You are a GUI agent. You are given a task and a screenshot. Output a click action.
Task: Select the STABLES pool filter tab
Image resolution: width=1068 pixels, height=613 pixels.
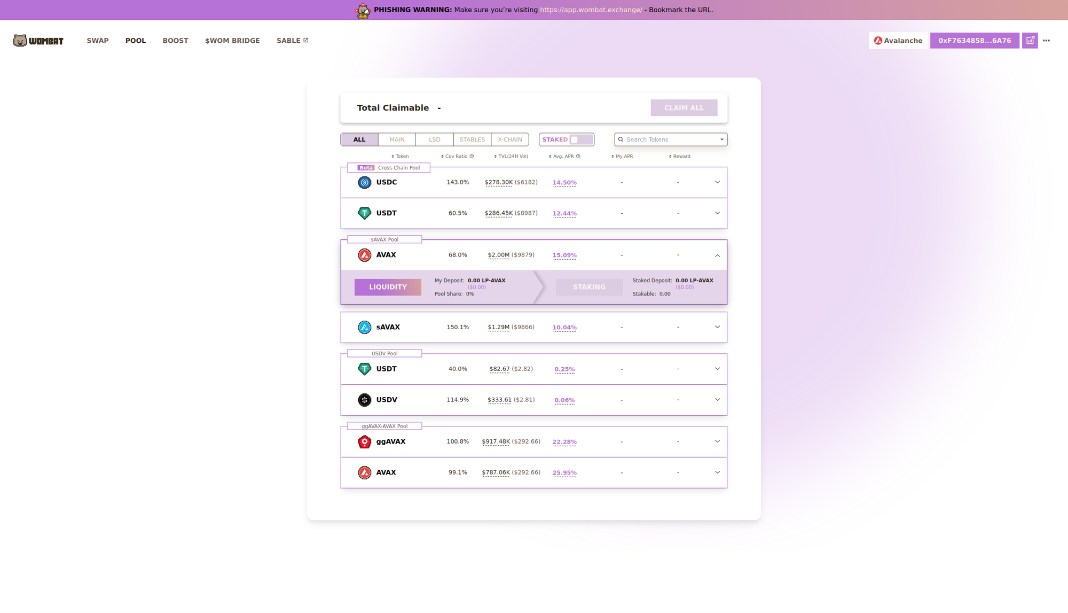472,139
